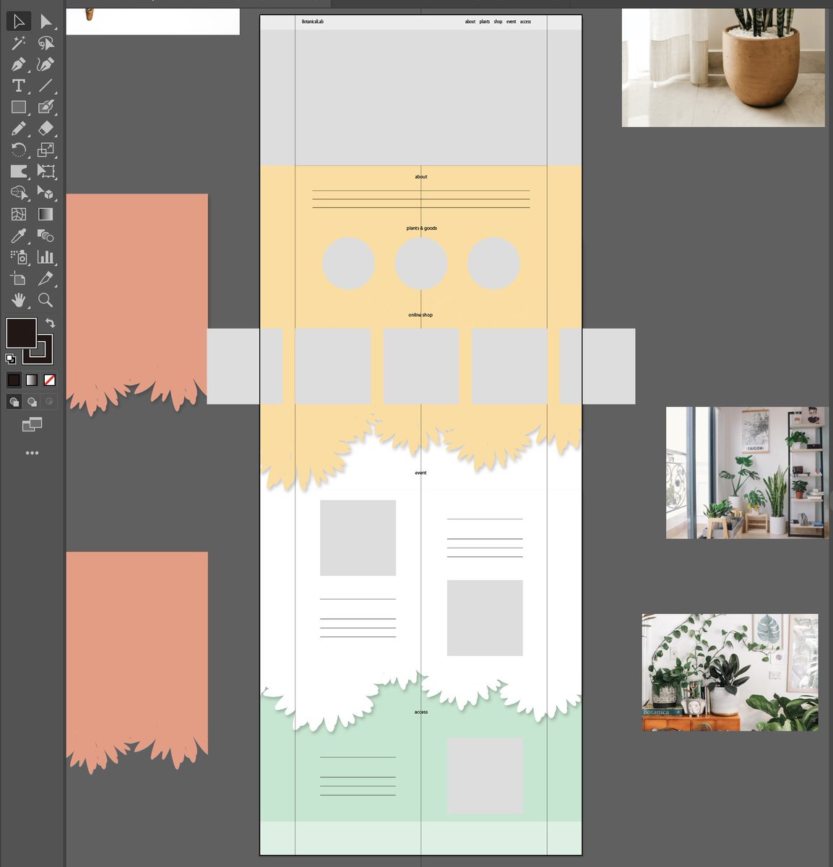Select the Column Graph tool

point(46,256)
